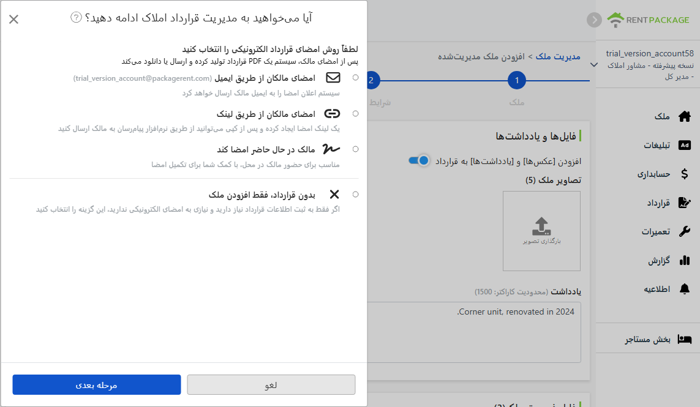700x407 pixels.
Task: Click the تصاویر ملک (5) label
Action: tap(553, 180)
